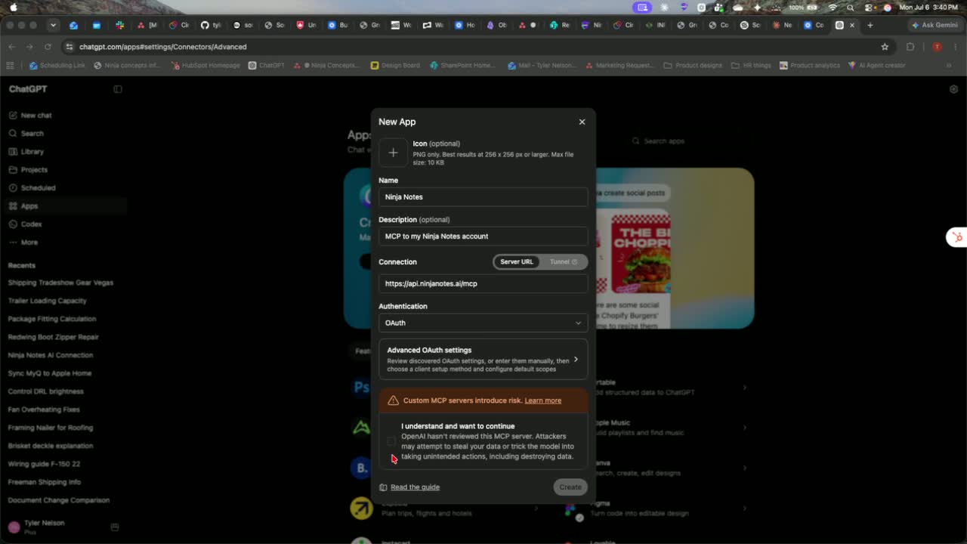
Task: Start a New chat from the sidebar
Action: click(x=36, y=116)
